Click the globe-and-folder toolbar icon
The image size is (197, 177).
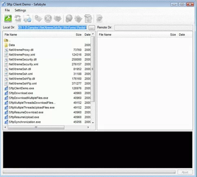pos(27,18)
